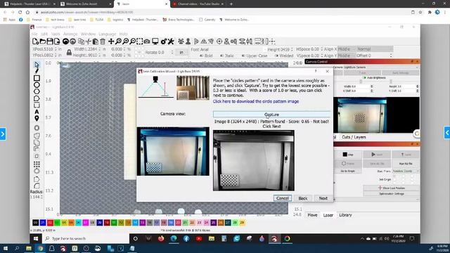The height and width of the screenshot is (253, 450).
Task: Click the Zoom to Page magnifier icon
Action: click(118, 41)
